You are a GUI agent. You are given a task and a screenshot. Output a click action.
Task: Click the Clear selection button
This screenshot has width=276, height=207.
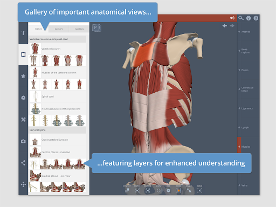pos(199,190)
